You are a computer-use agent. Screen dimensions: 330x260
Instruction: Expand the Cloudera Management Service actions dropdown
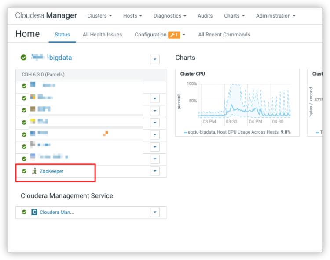click(x=154, y=213)
